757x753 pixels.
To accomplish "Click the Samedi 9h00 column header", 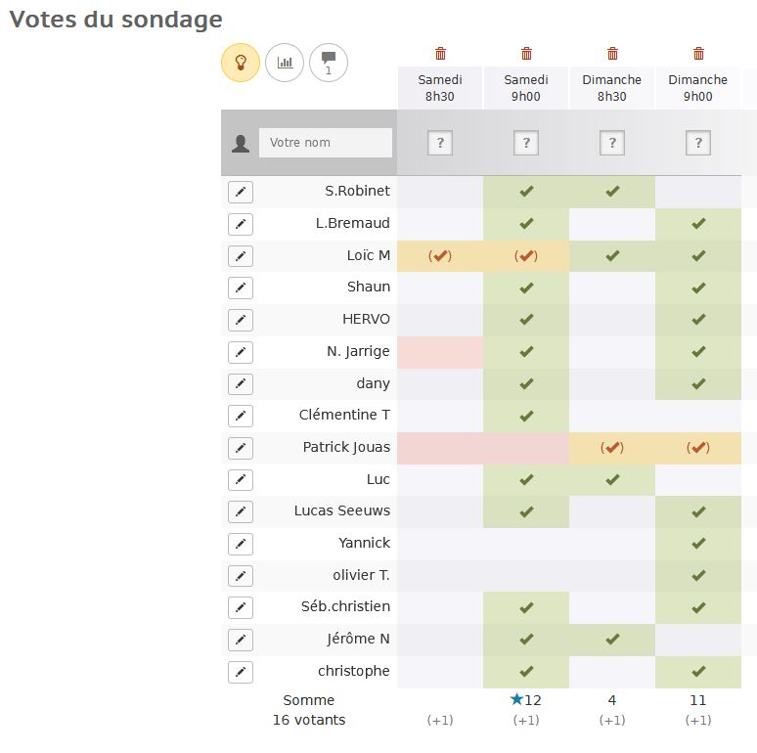I will point(526,88).
